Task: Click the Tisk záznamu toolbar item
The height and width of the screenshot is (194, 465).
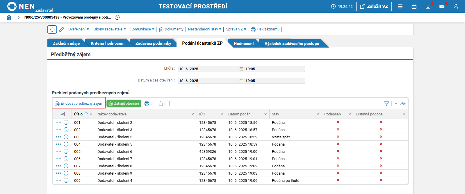Action: [x=265, y=29]
